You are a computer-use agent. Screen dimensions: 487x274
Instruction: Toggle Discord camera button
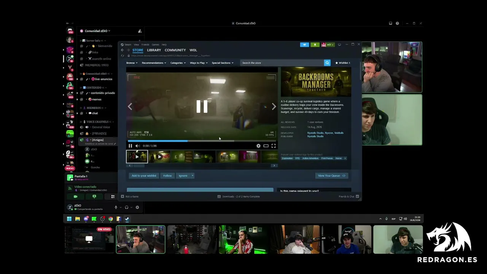pyautogui.click(x=75, y=197)
